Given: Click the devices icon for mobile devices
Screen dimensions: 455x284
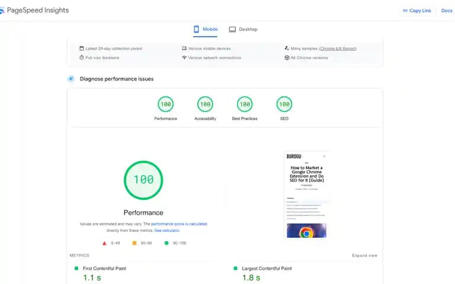Looking at the screenshot, I should click(184, 49).
